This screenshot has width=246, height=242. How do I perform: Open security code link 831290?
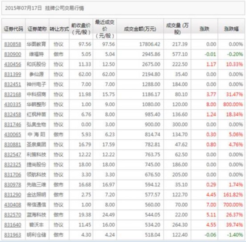(x=13, y=195)
